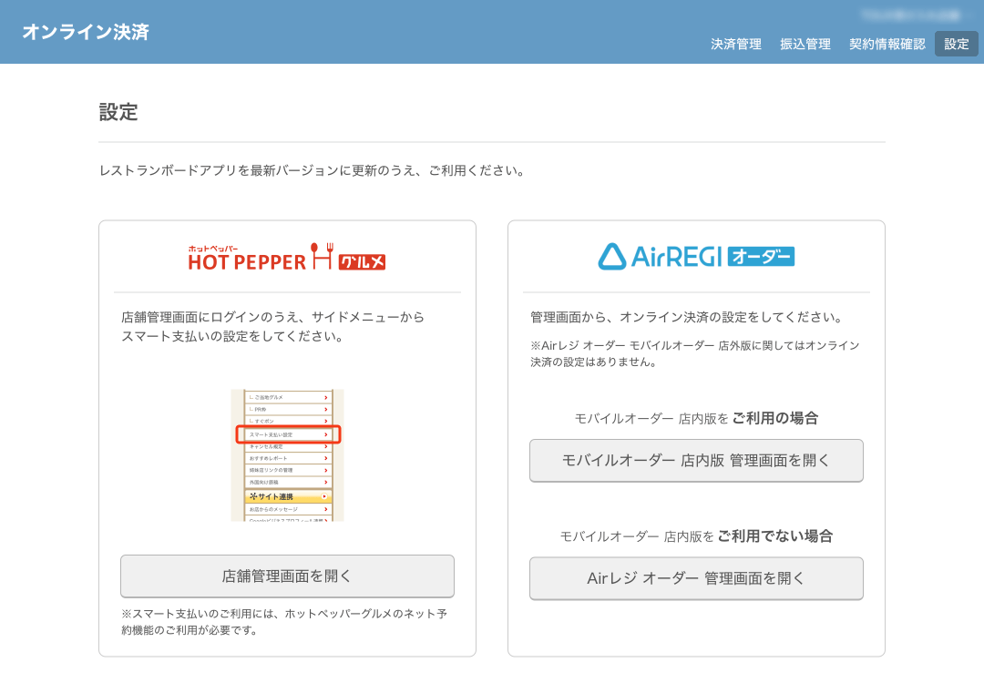Go to 振込管理 in the header
This screenshot has height=683, width=984.
(x=805, y=44)
